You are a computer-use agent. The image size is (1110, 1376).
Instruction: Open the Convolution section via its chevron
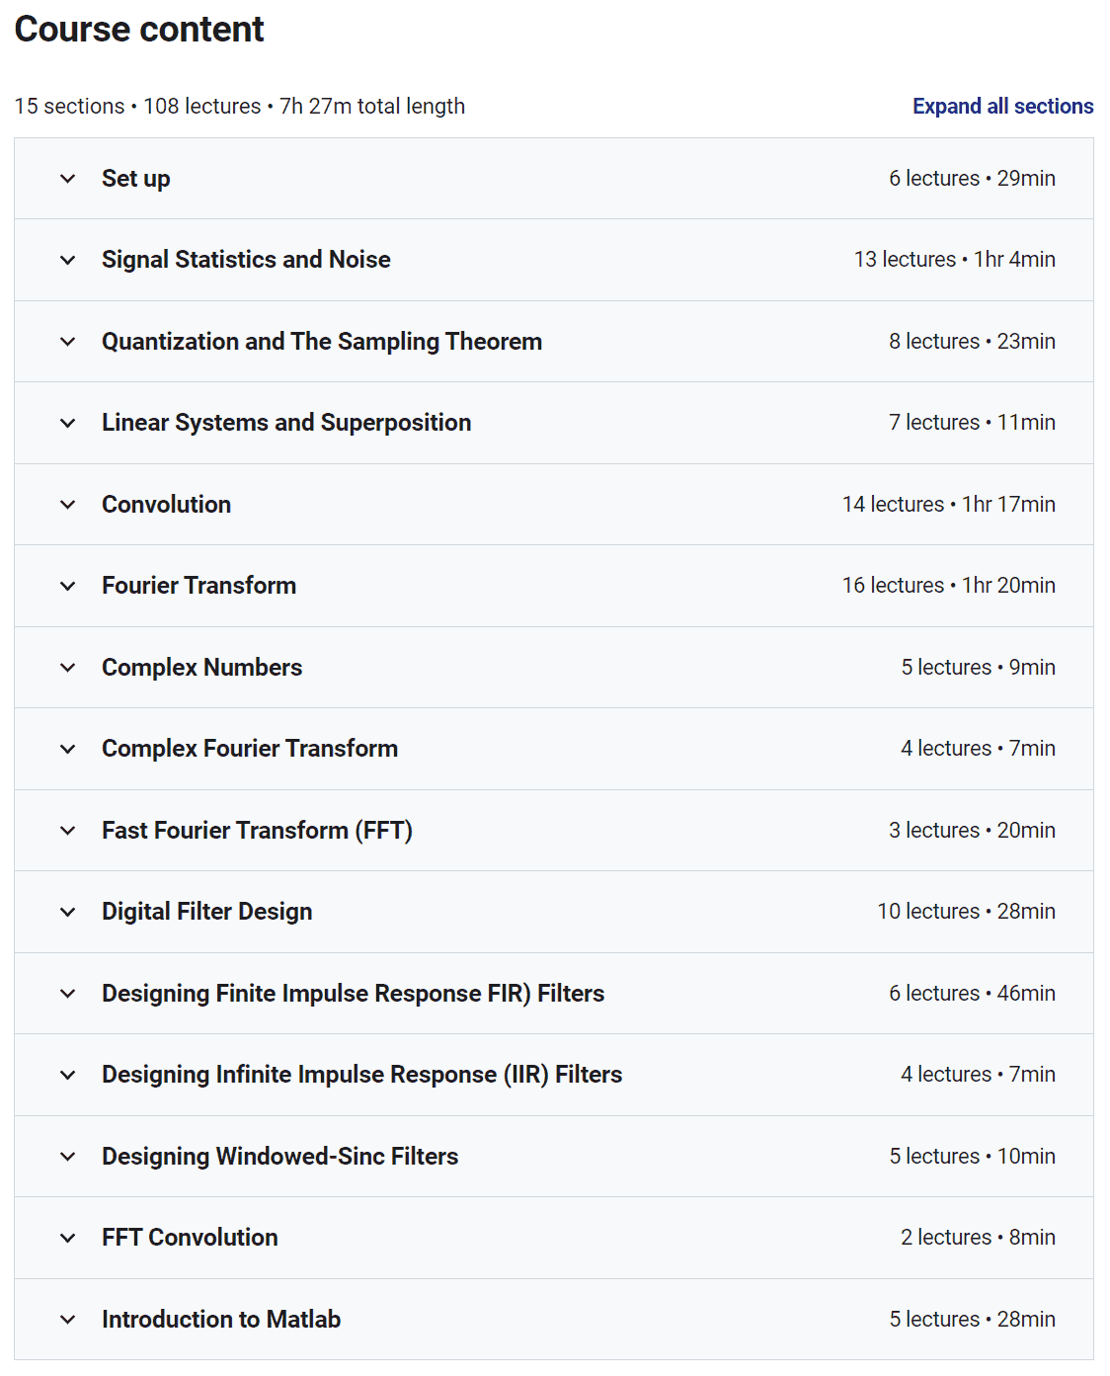[67, 505]
